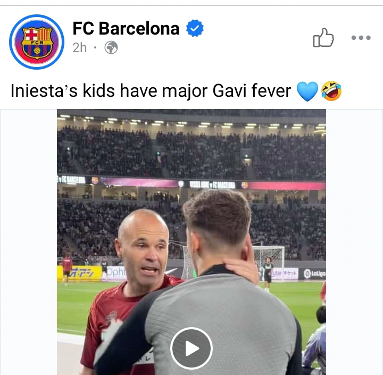Viewport: 383px width, 375px height.
Task: Click the FC Barcelona page name
Action: point(126,29)
